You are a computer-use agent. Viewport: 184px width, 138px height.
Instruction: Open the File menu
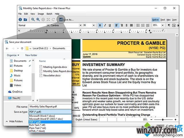click(20, 14)
